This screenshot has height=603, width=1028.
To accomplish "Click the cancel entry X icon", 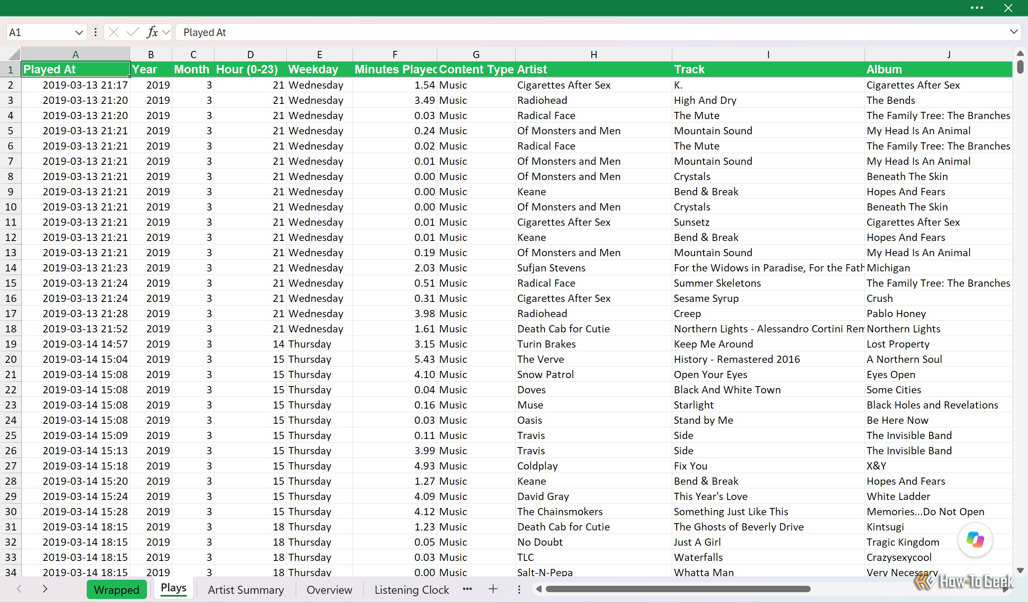I will 114,32.
